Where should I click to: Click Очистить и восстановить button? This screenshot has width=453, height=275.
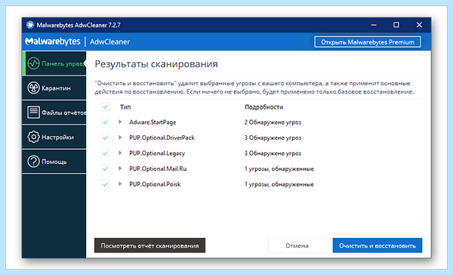(377, 246)
